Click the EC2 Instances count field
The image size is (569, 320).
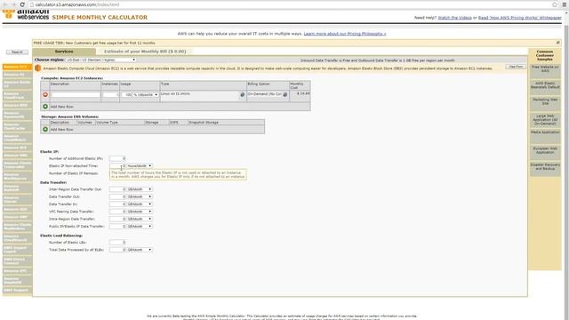pyautogui.click(x=110, y=95)
